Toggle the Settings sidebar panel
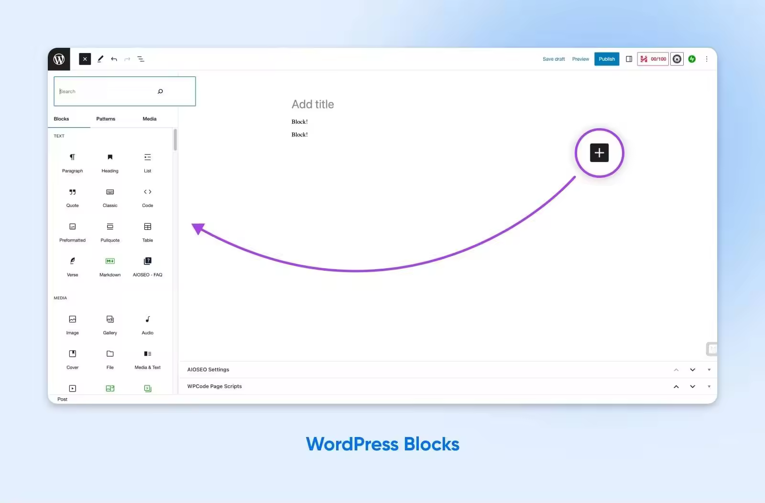 coord(629,59)
